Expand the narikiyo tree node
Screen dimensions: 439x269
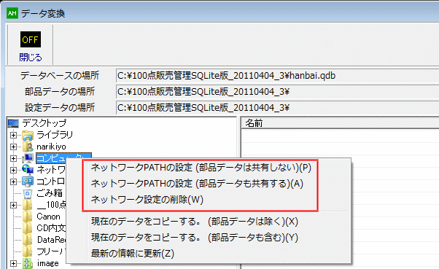(13, 147)
